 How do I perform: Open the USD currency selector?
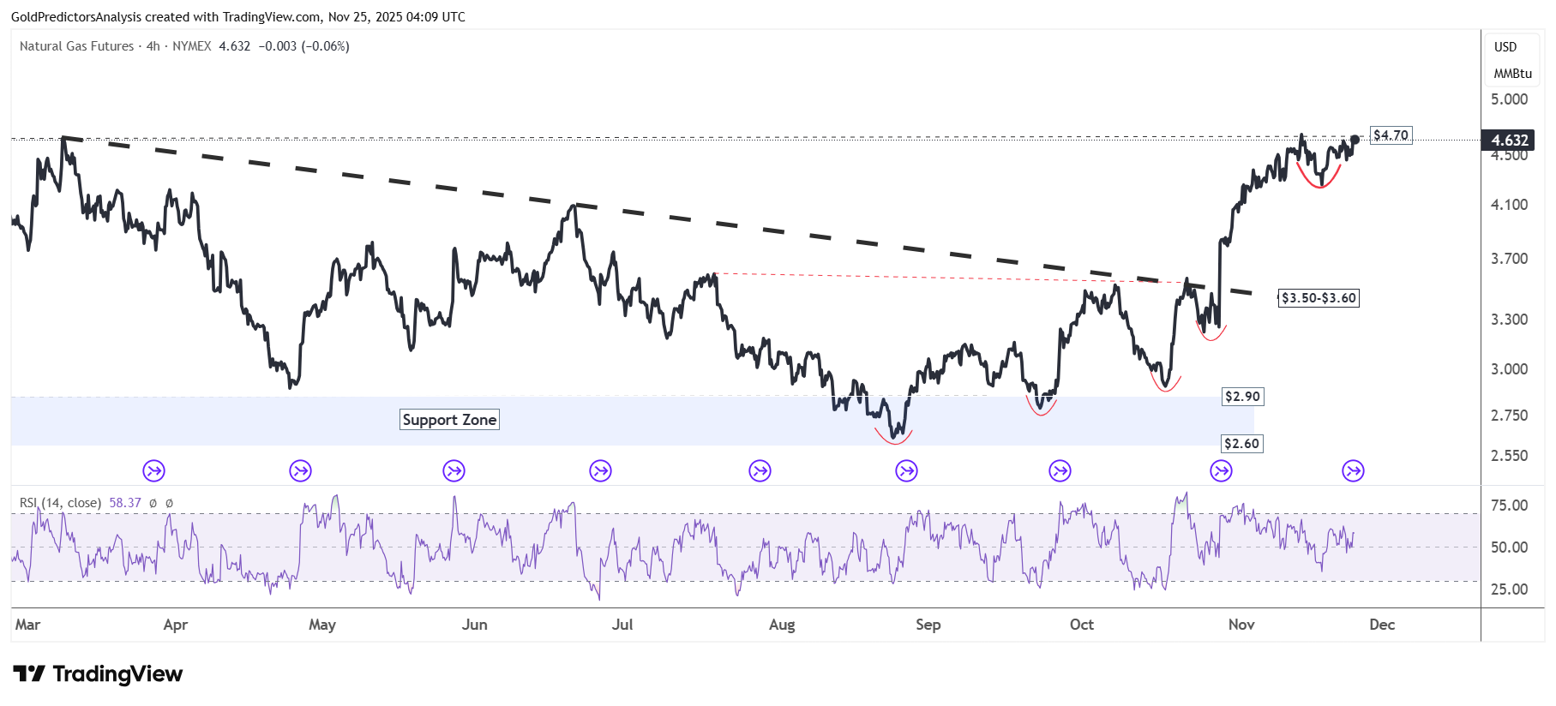(x=1505, y=47)
